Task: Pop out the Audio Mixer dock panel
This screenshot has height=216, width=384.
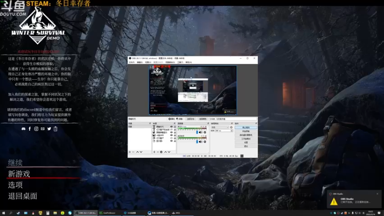Action: coord(208,123)
